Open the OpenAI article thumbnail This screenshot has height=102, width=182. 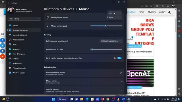coord(140,73)
